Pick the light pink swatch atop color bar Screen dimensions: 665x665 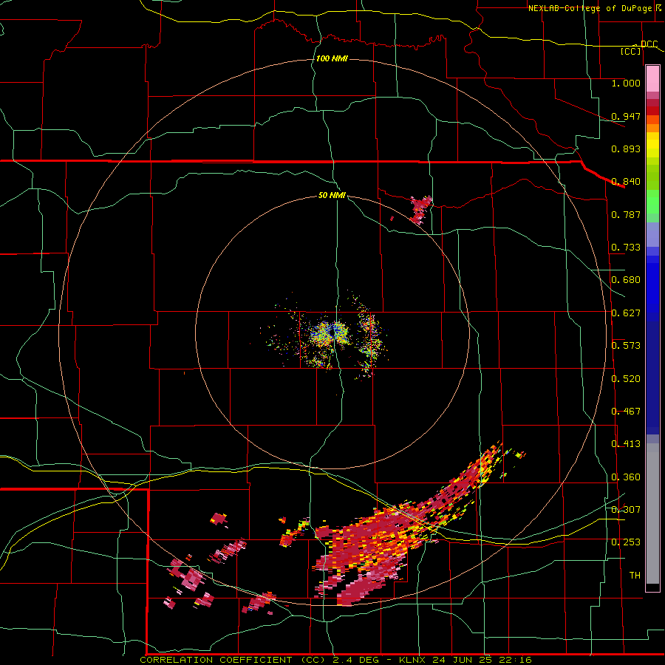[652, 79]
